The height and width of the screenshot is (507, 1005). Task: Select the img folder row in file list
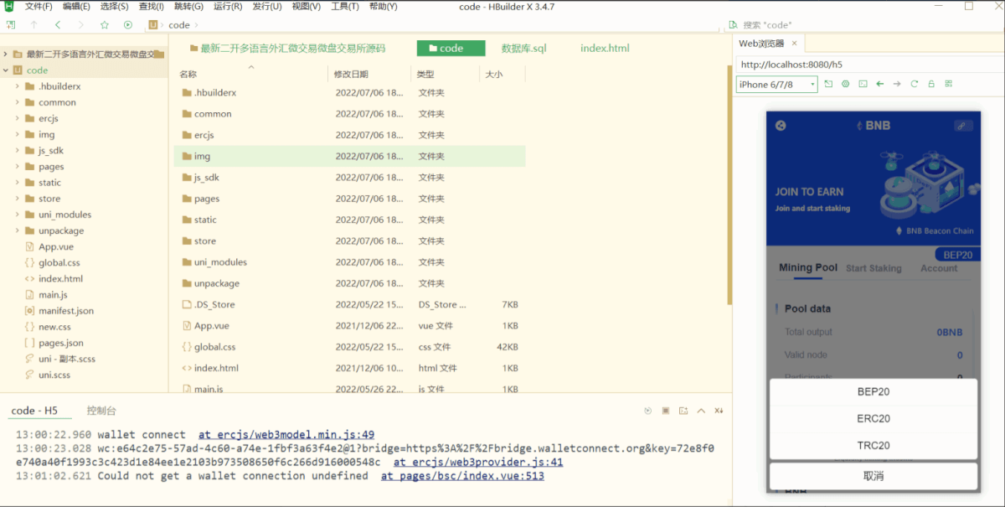tap(349, 156)
